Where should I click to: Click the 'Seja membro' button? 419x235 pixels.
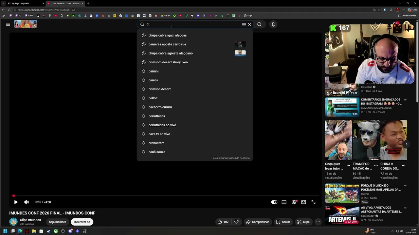pos(57,222)
